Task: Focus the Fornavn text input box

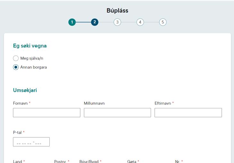Action: pyautogui.click(x=46, y=113)
